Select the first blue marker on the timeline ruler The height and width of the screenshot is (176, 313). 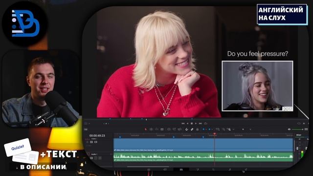(120, 137)
